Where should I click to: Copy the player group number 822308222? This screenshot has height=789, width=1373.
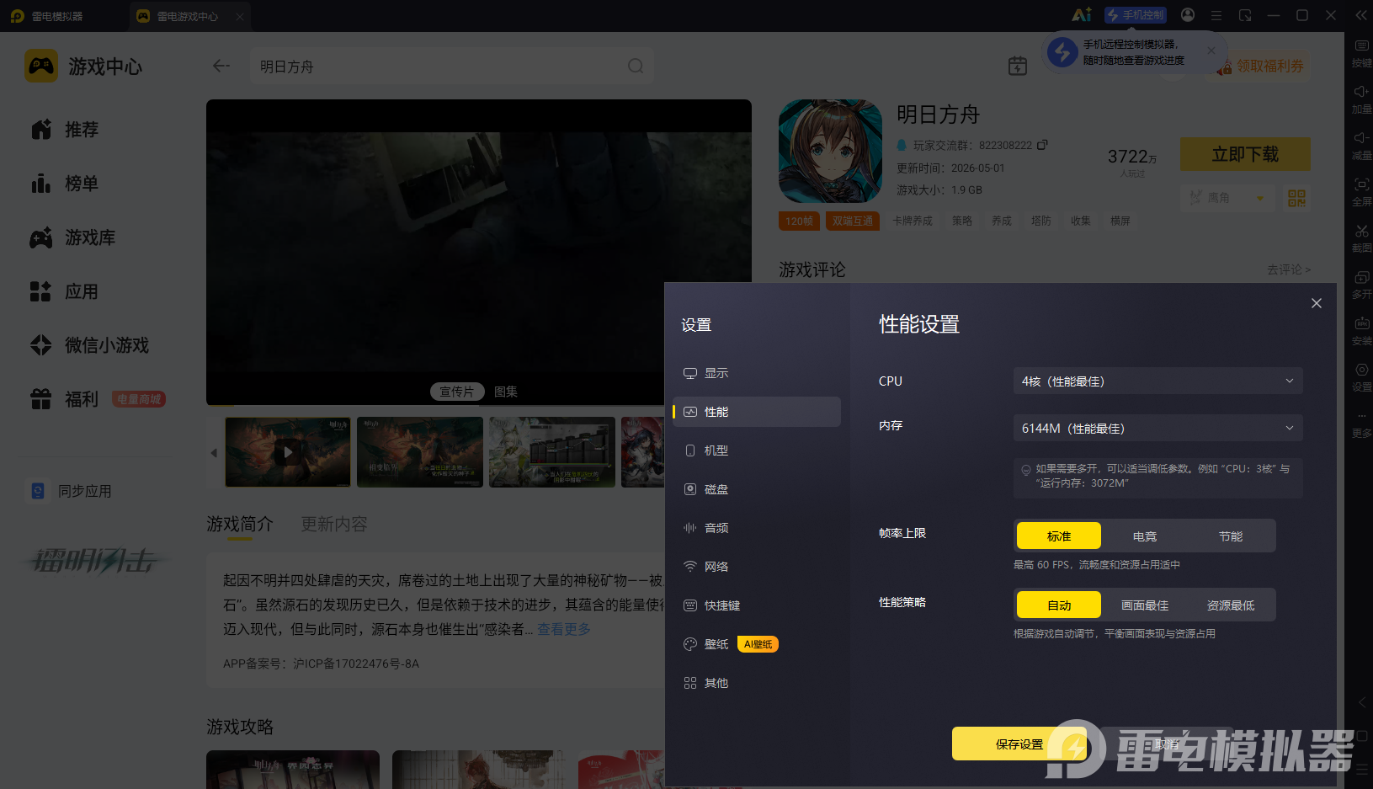coord(1042,145)
